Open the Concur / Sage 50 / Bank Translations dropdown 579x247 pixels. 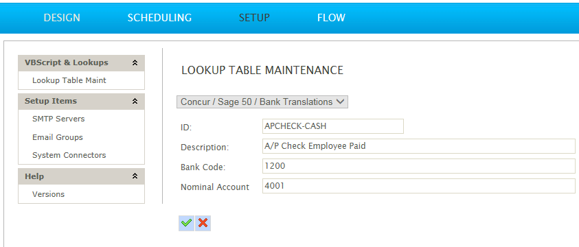pos(262,102)
